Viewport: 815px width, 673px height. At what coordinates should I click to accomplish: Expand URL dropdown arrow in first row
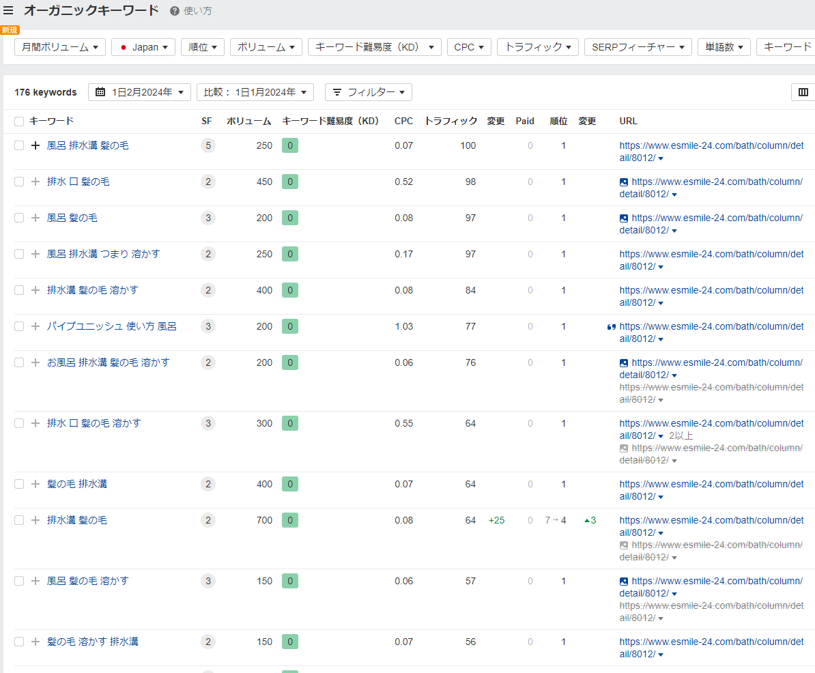(661, 159)
